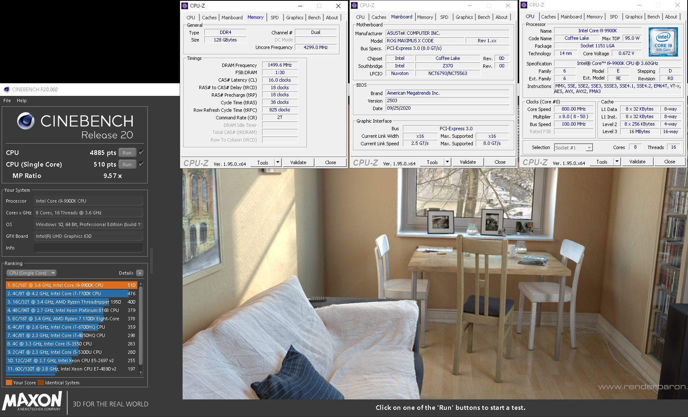Viewport: 688px width, 417px height.
Task: Open the Tools dropdown arrow in Mainboard window
Action: pyautogui.click(x=447, y=162)
